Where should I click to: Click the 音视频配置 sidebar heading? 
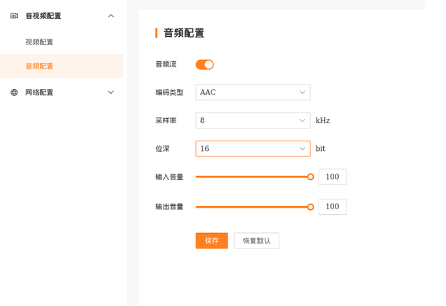pos(43,15)
